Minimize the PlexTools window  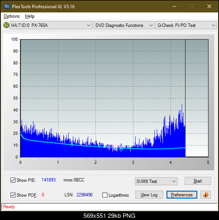point(174,7)
